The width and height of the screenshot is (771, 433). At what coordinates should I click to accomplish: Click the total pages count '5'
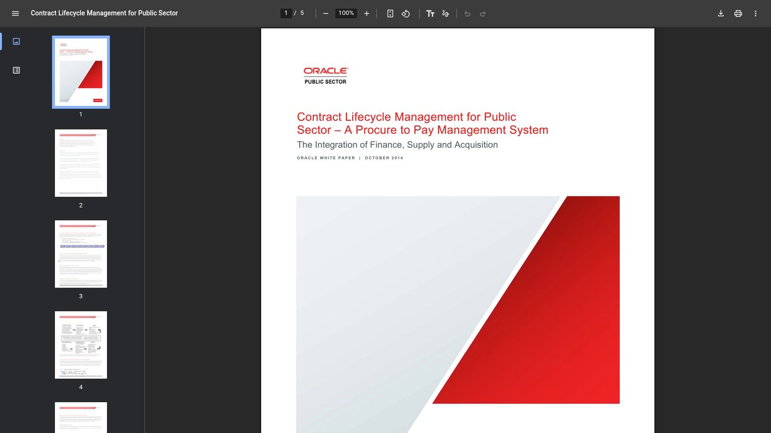pos(302,13)
